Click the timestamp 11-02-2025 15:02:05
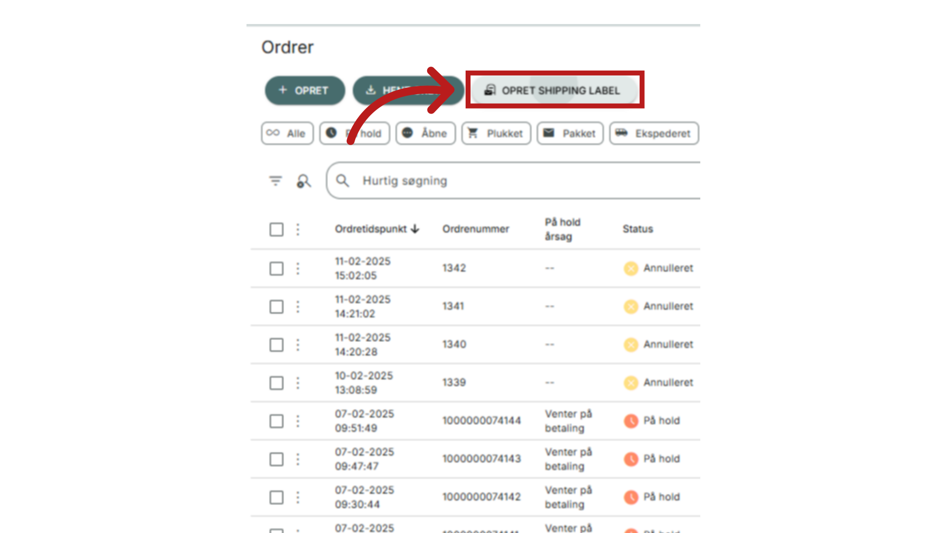This screenshot has width=947, height=533. pyautogui.click(x=363, y=268)
